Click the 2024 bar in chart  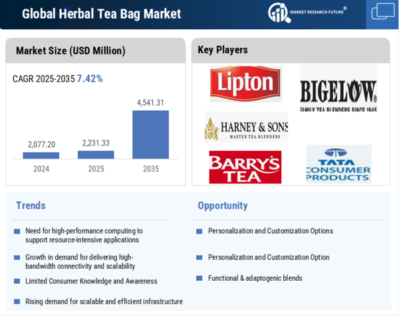[x=41, y=155]
